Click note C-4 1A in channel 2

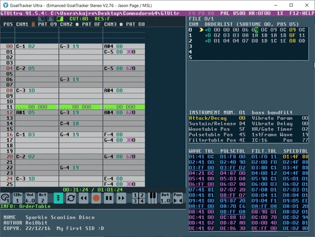point(69,124)
